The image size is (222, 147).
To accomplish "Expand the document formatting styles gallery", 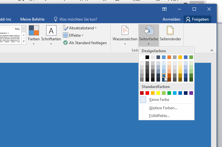I will click(x=24, y=42).
